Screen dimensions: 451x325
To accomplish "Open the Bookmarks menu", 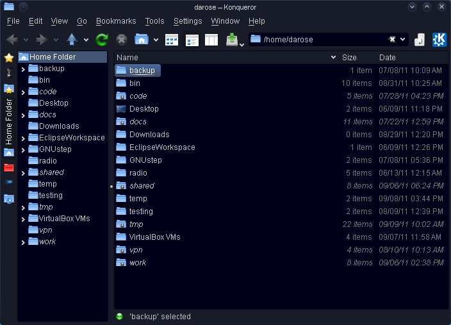I will point(116,21).
